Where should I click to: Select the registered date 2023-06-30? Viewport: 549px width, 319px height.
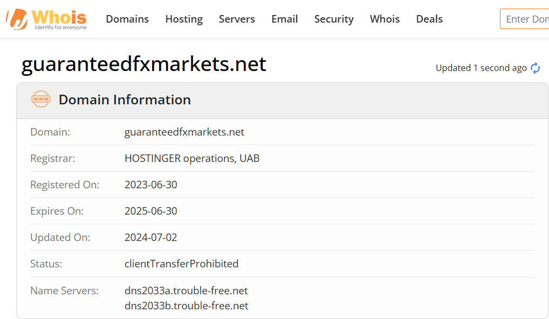pos(151,185)
